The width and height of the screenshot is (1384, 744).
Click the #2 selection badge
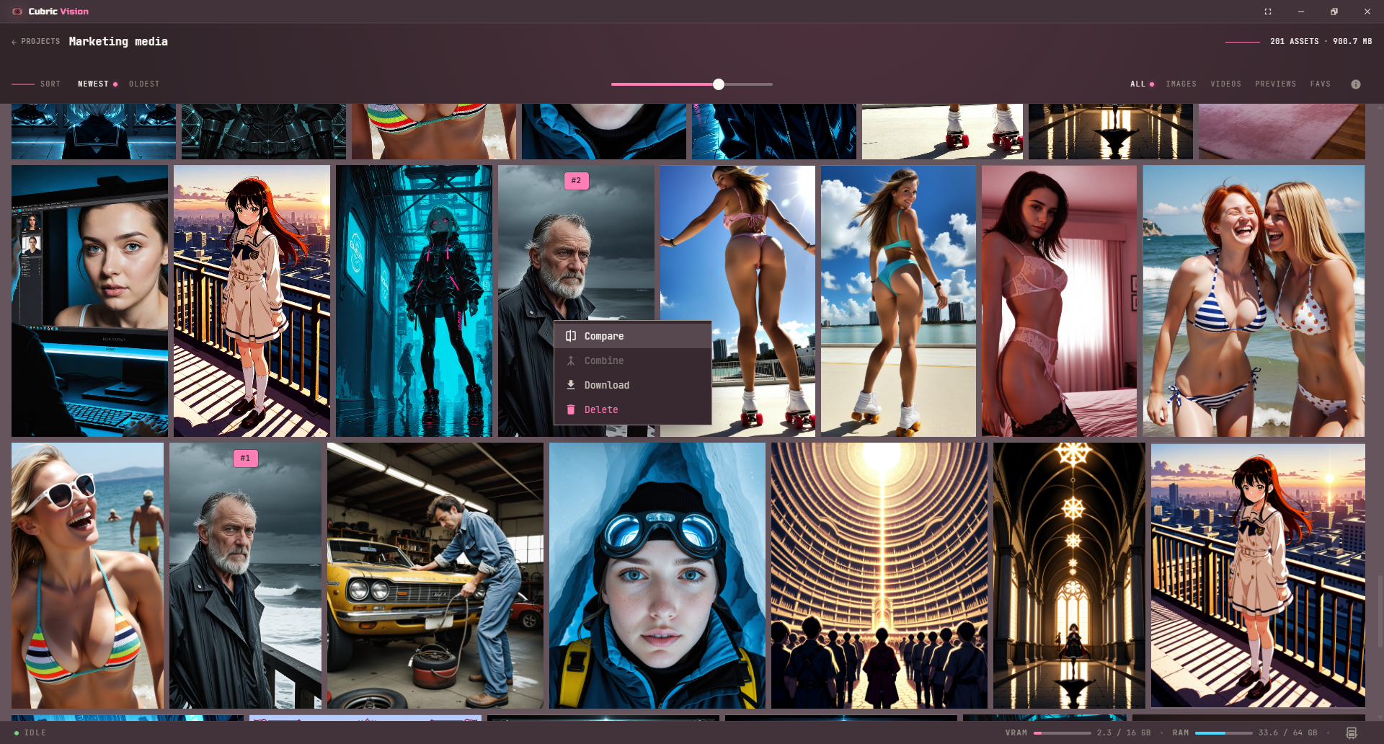pyautogui.click(x=576, y=181)
